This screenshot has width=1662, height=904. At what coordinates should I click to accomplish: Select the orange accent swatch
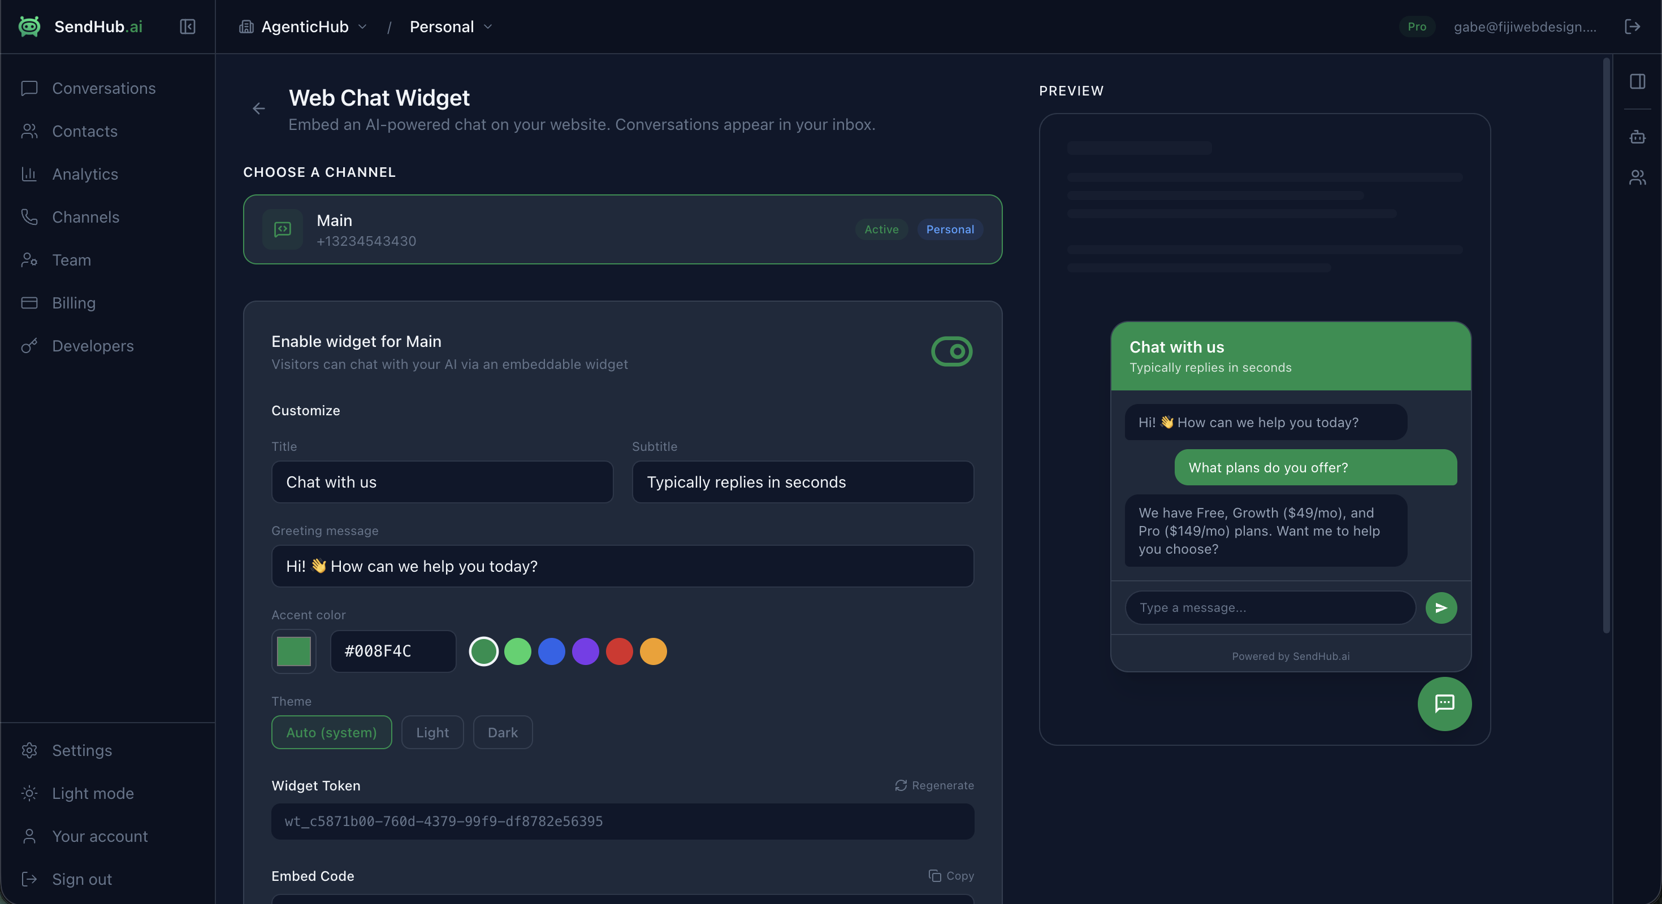coord(653,651)
